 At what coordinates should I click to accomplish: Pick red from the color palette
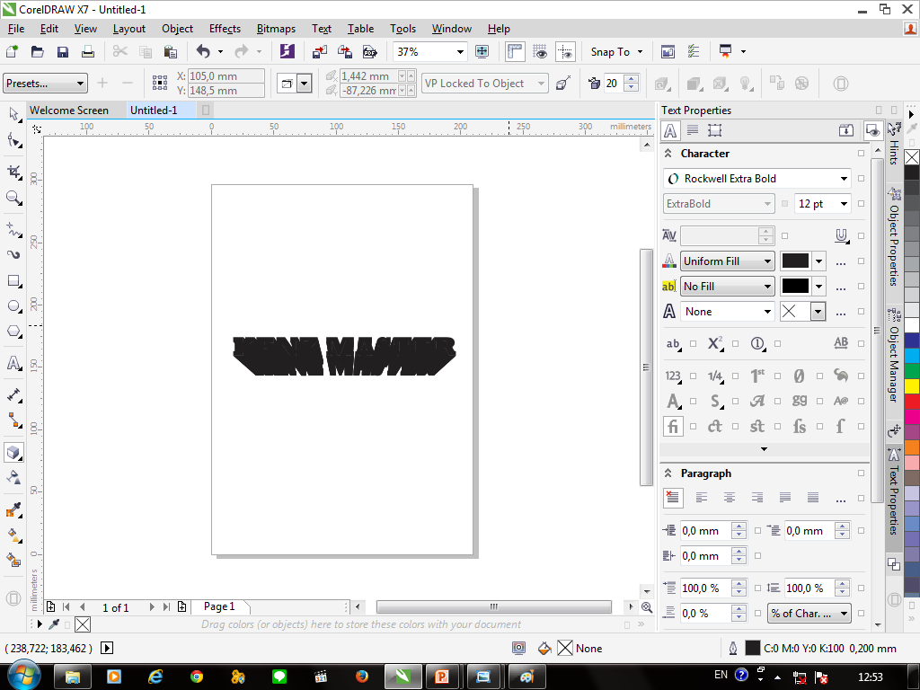point(912,400)
